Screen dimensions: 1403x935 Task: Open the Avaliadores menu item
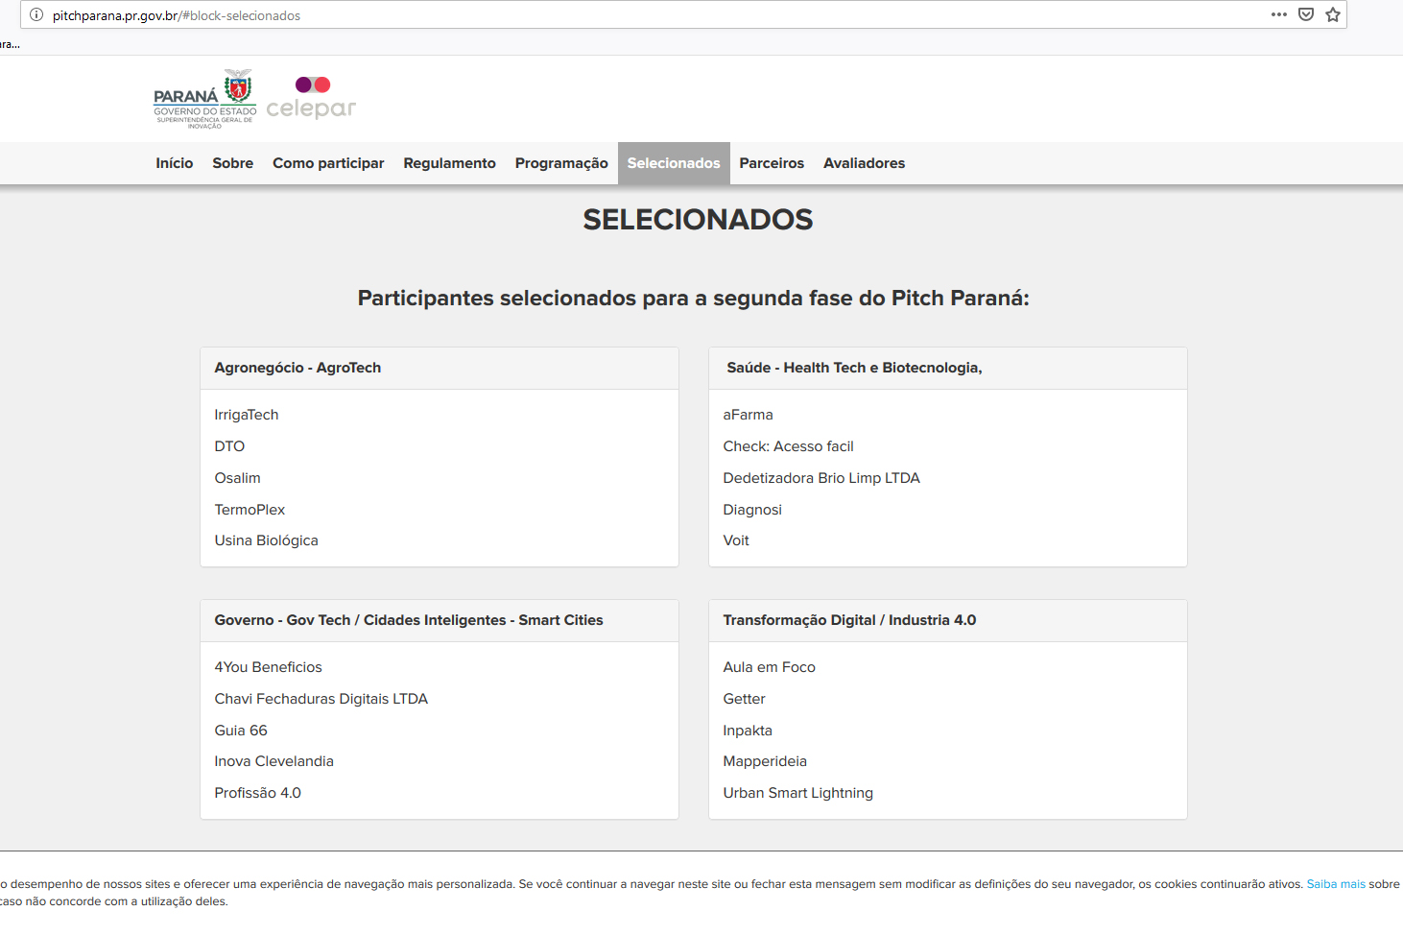point(864,163)
